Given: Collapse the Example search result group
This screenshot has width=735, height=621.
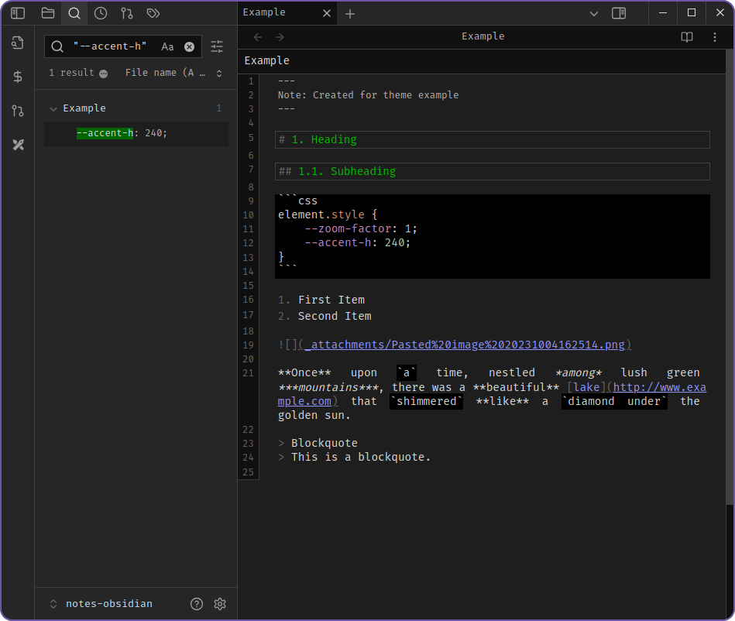Looking at the screenshot, I should pos(53,108).
